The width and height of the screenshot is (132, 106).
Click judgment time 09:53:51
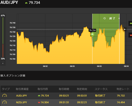click(82, 96)
